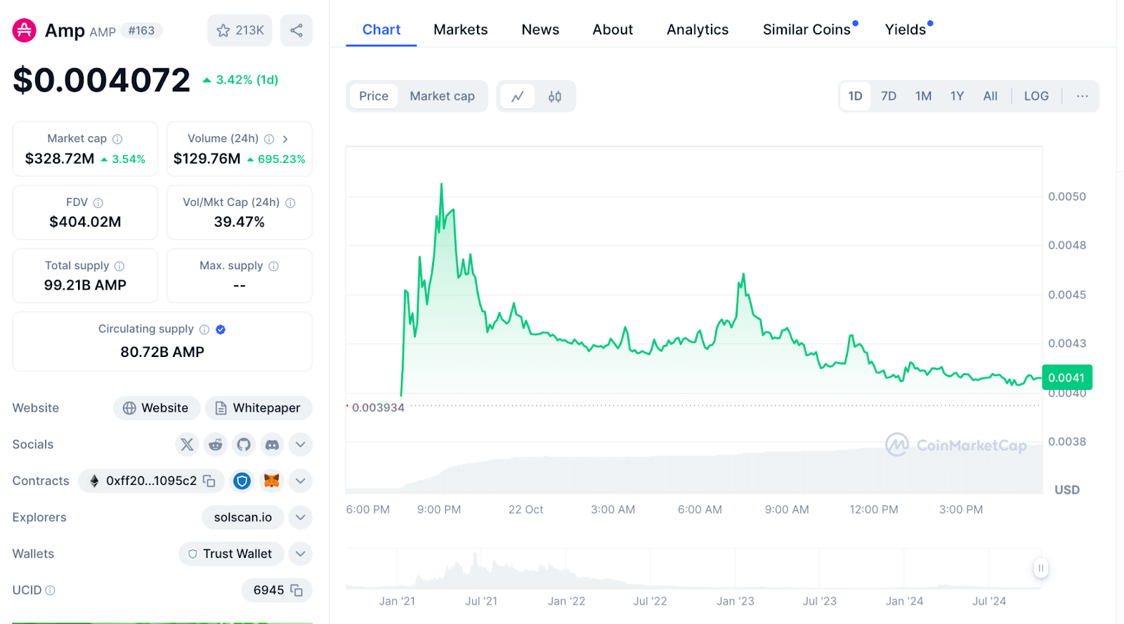Add token to MetaMask fox icon
The width and height of the screenshot is (1124, 624).
(x=272, y=481)
